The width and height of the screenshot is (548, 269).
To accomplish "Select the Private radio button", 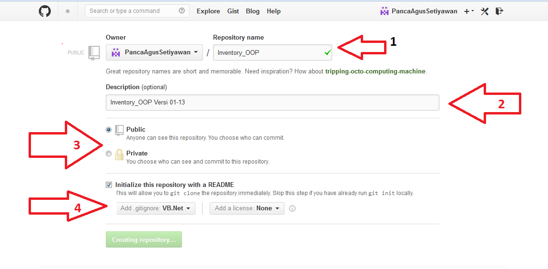I will (109, 154).
